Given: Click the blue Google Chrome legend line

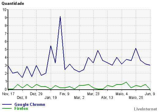Looking at the screenshot, I should pos(7,104).
